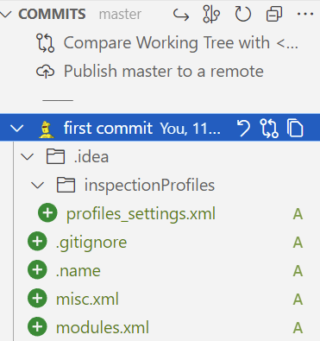Open misc.xml in the commit file list
Image resolution: width=320 pixels, height=341 pixels.
click(87, 299)
